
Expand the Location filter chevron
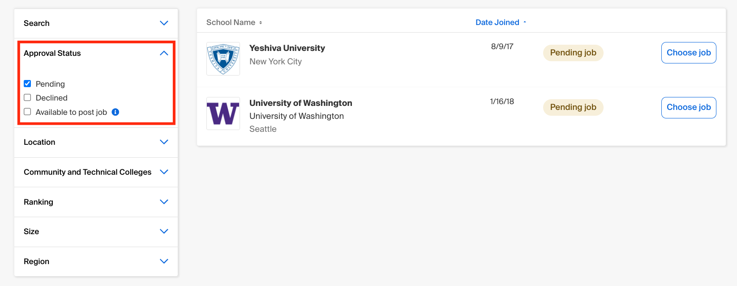[x=164, y=142]
